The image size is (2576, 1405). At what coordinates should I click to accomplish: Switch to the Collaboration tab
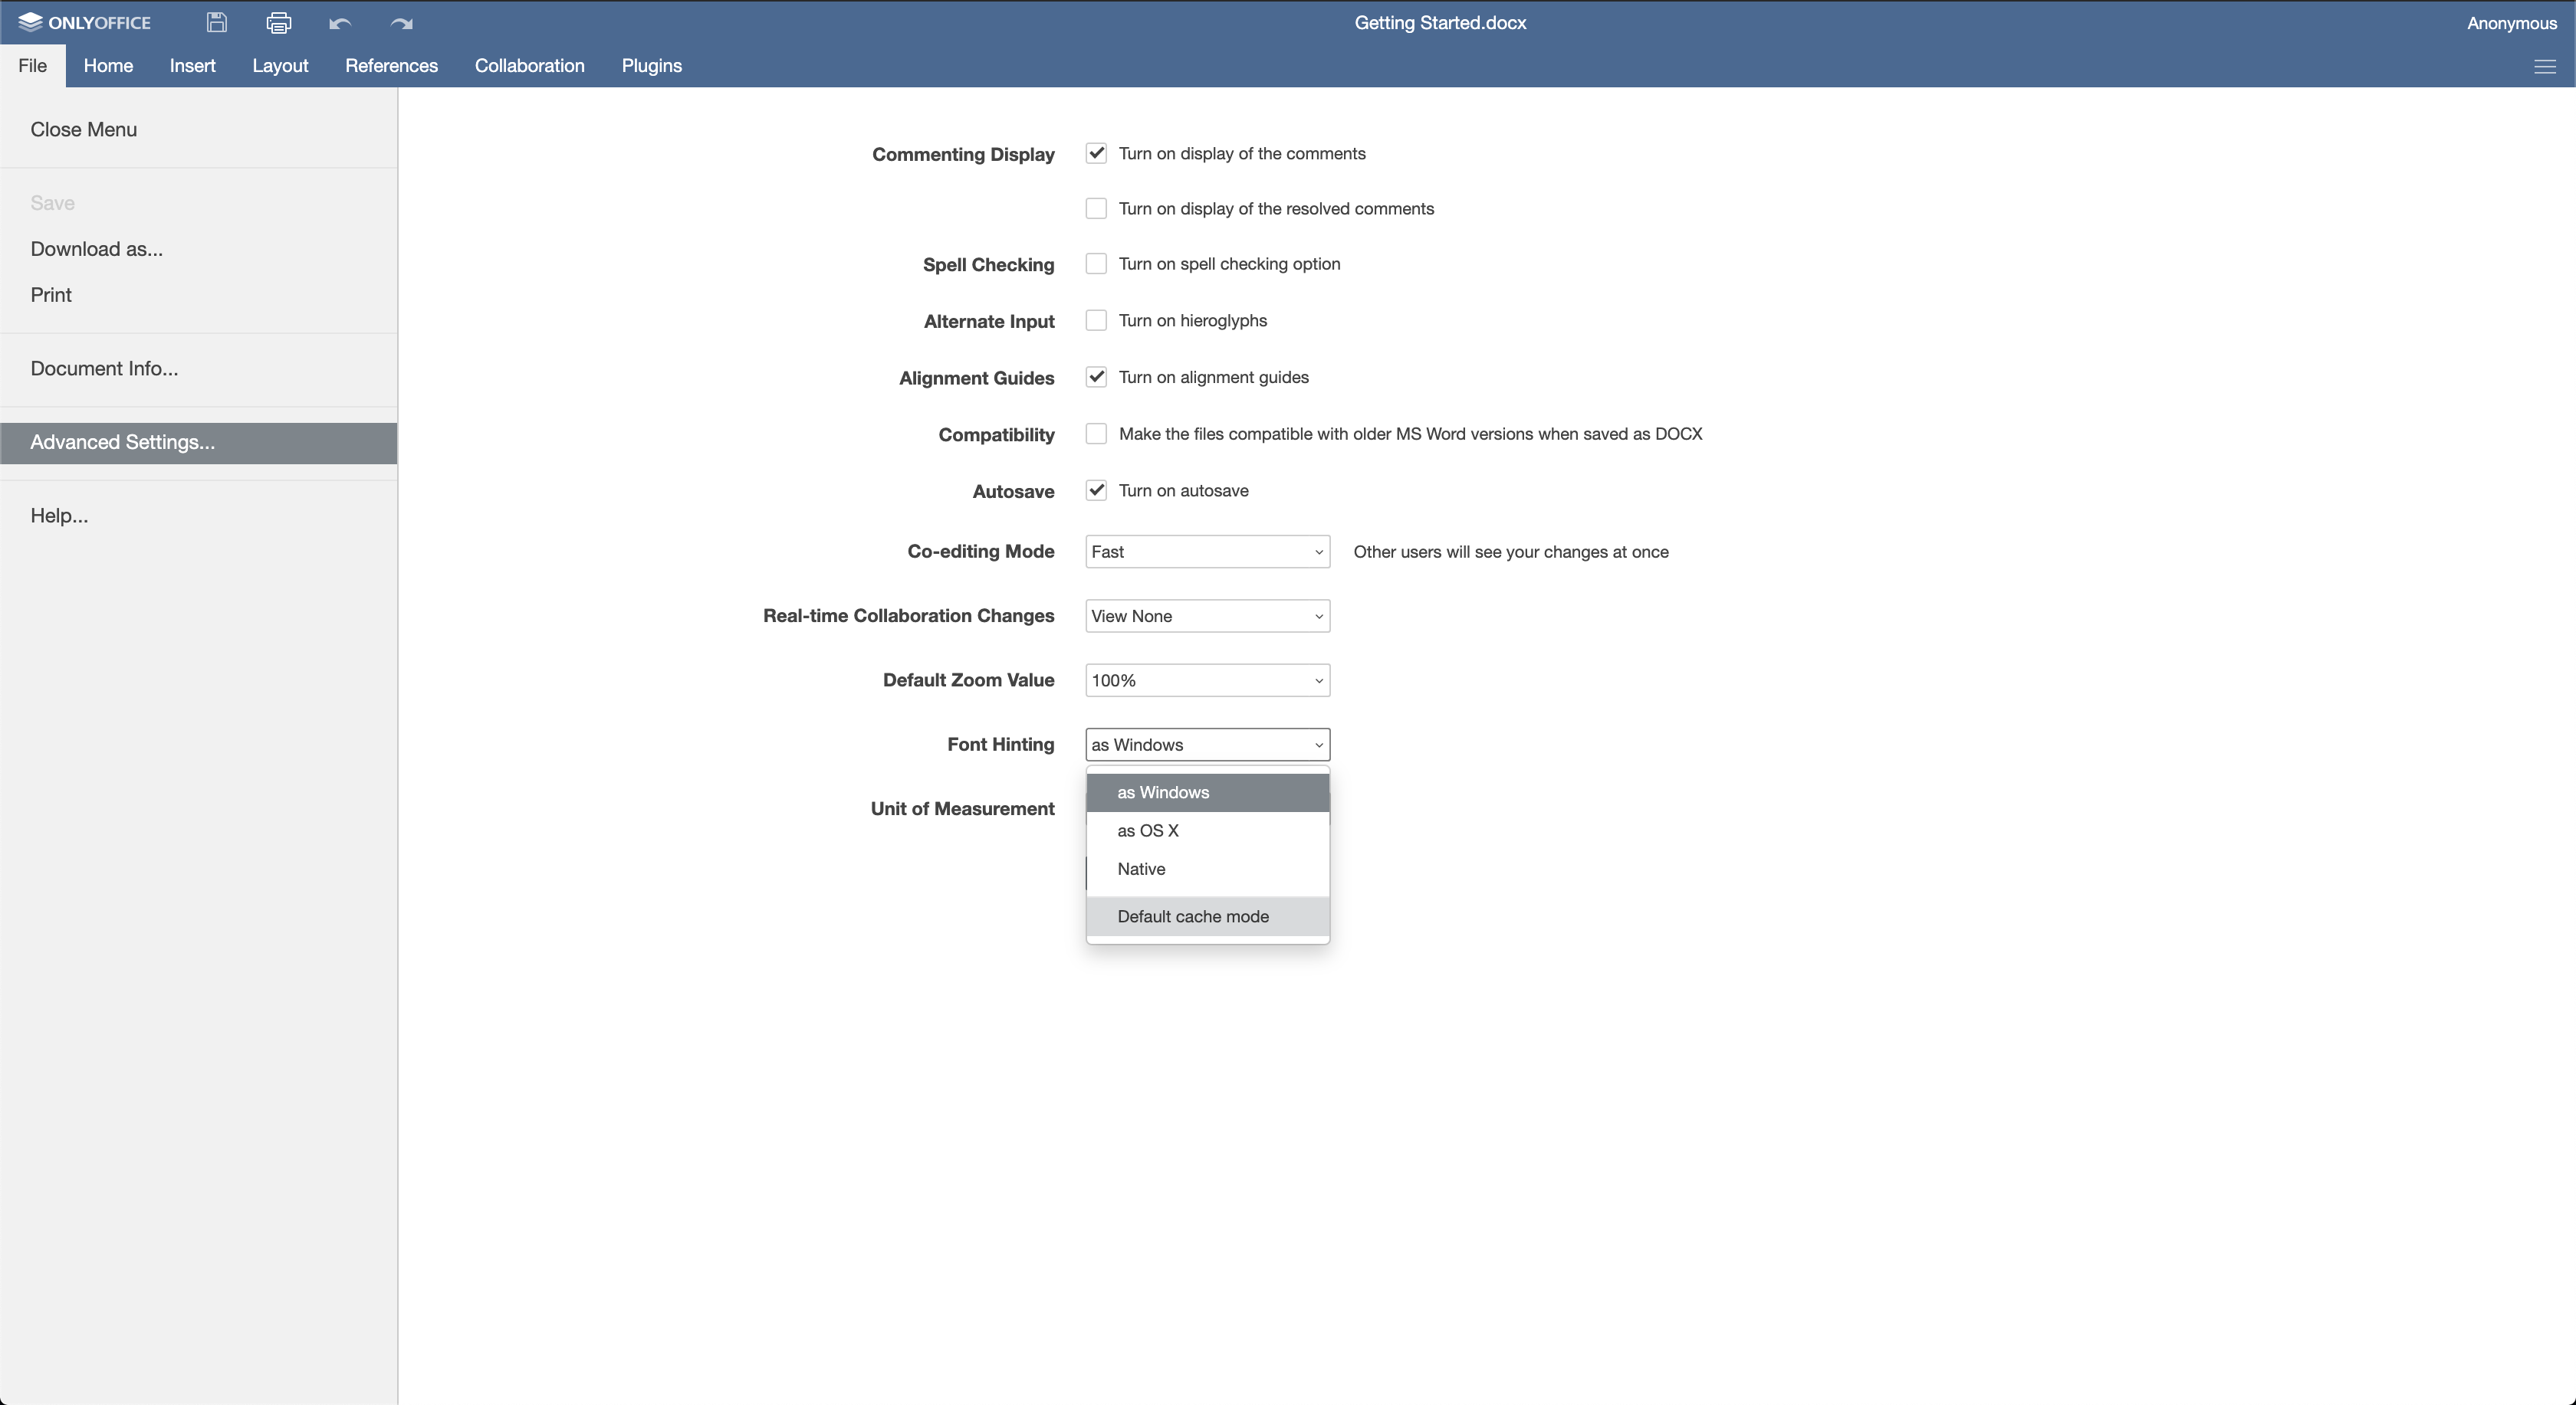click(x=529, y=65)
